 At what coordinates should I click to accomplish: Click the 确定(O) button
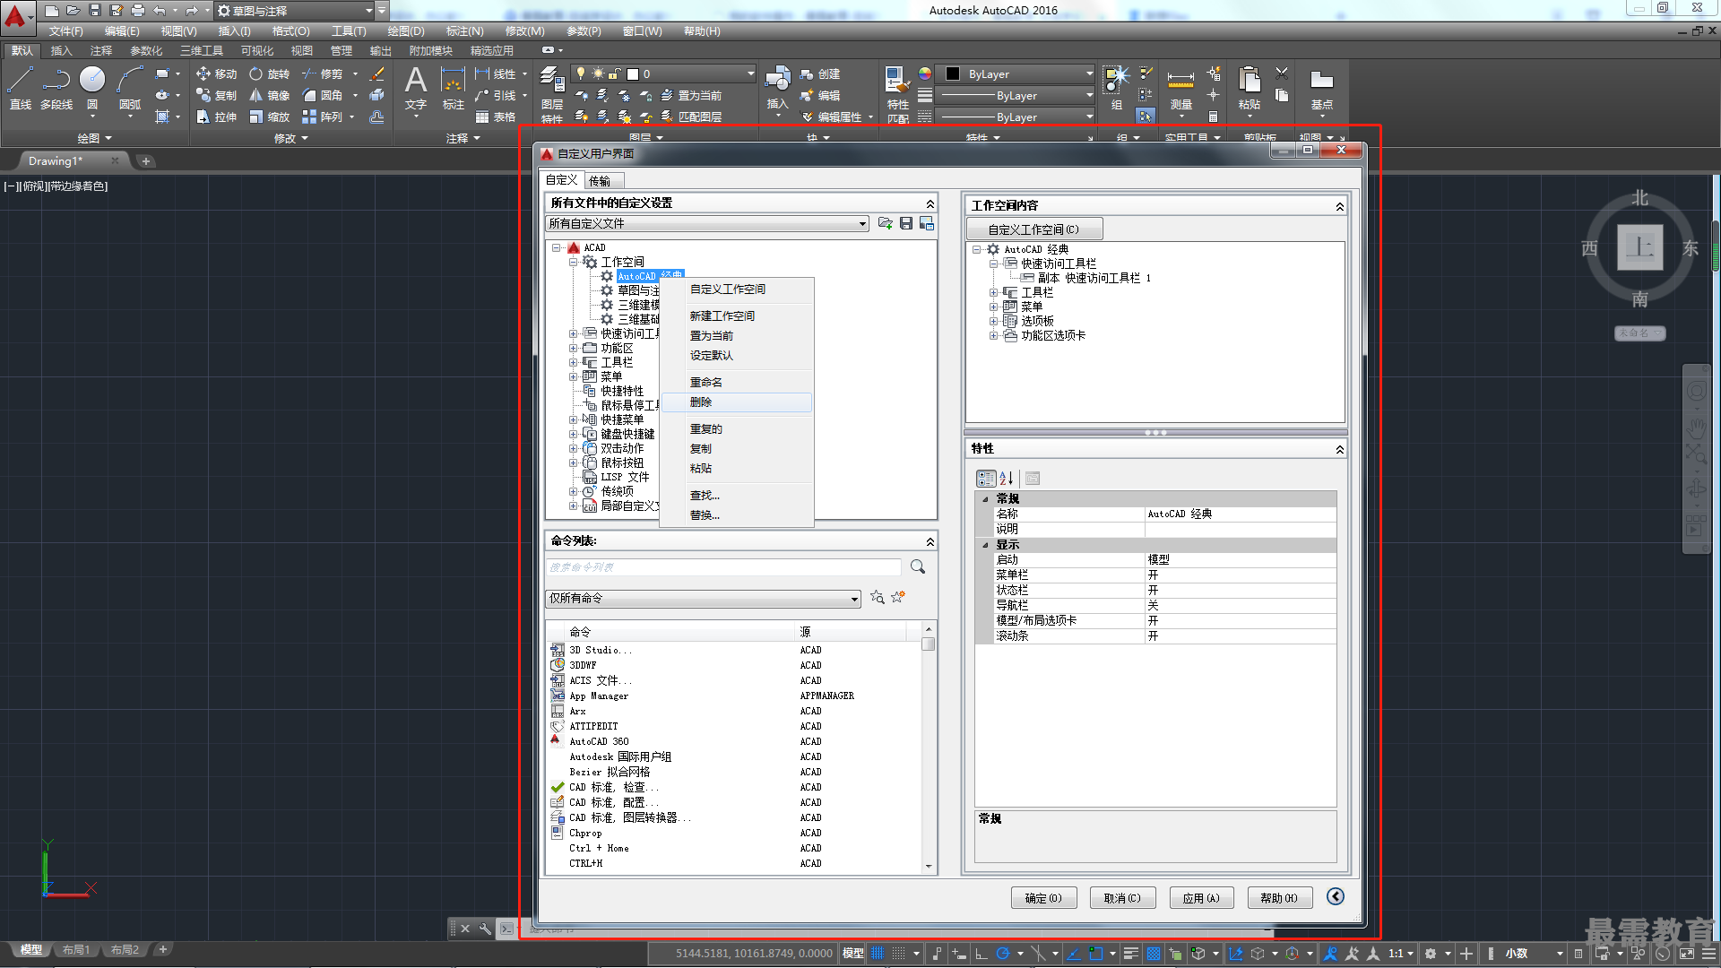click(x=1043, y=898)
